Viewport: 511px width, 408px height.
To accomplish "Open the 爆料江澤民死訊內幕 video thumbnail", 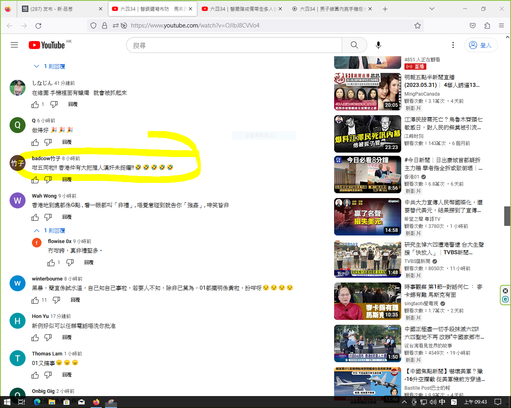I will click(368, 134).
